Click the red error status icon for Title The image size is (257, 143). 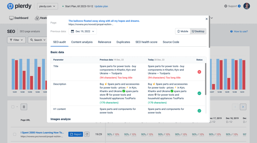coord(199,72)
